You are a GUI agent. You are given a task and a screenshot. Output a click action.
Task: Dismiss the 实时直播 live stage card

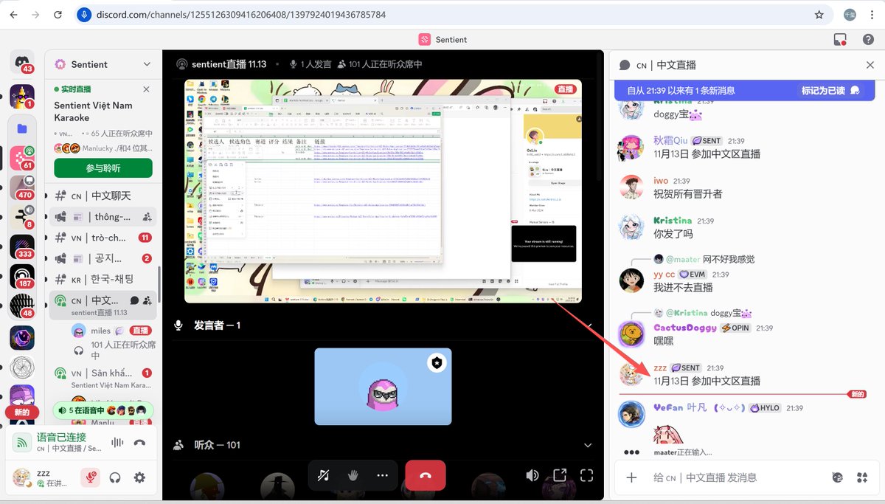coord(146,89)
